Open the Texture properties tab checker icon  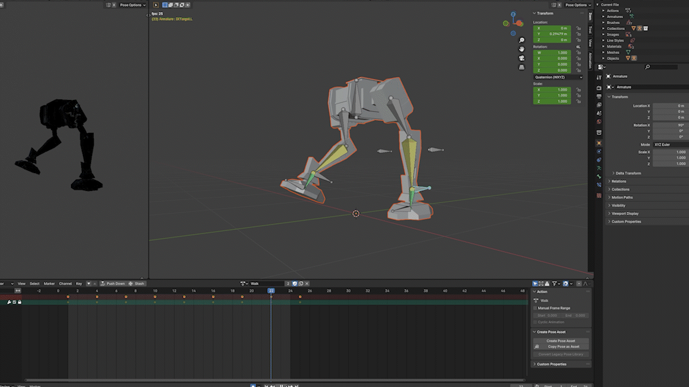(x=599, y=196)
